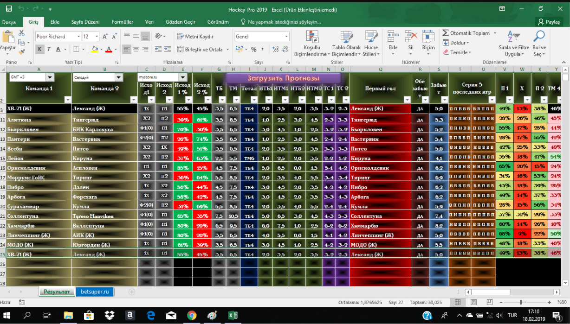Switch to Normal view in status bar
The image size is (570, 324).
[458, 302]
